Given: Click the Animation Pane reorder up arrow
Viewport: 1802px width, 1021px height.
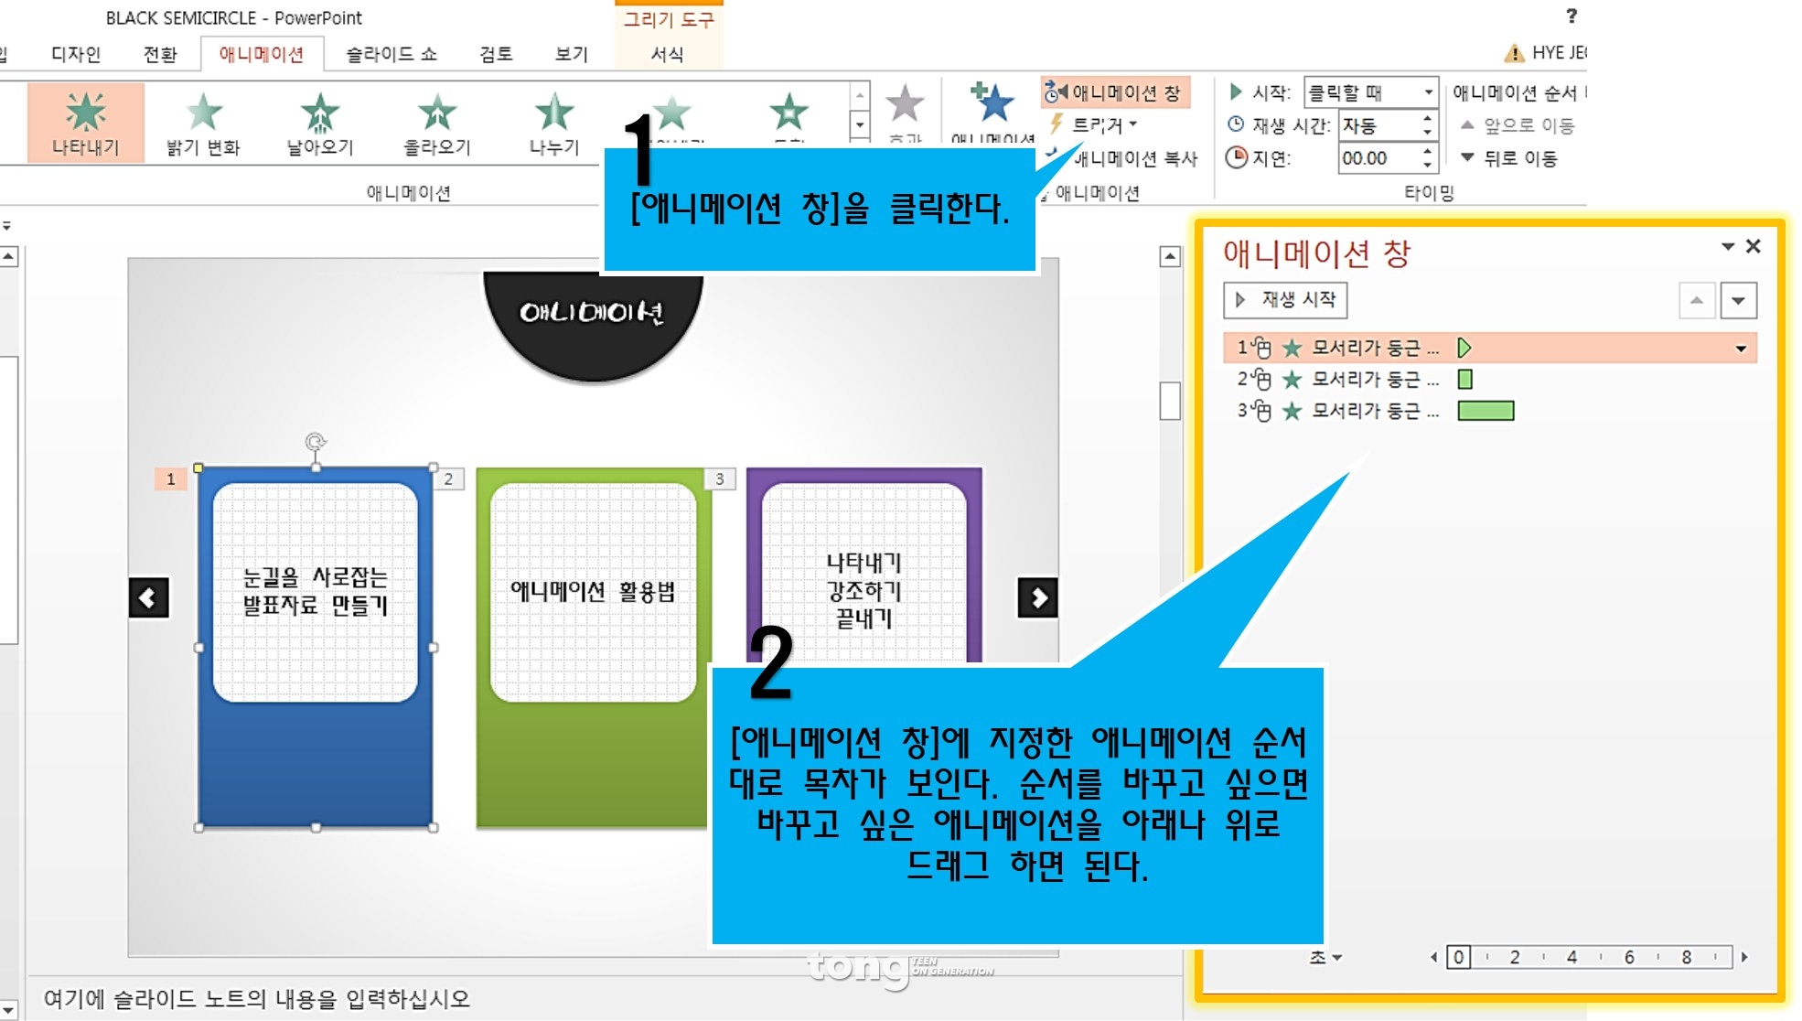Looking at the screenshot, I should pos(1697,300).
